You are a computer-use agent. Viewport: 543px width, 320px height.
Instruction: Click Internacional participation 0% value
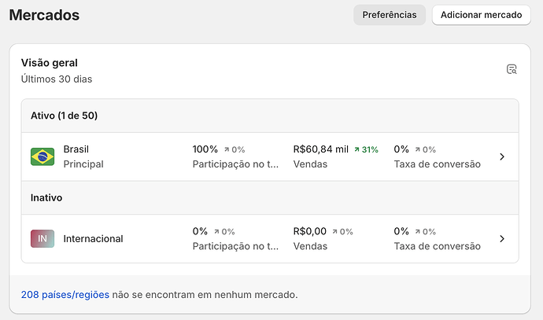pos(200,231)
